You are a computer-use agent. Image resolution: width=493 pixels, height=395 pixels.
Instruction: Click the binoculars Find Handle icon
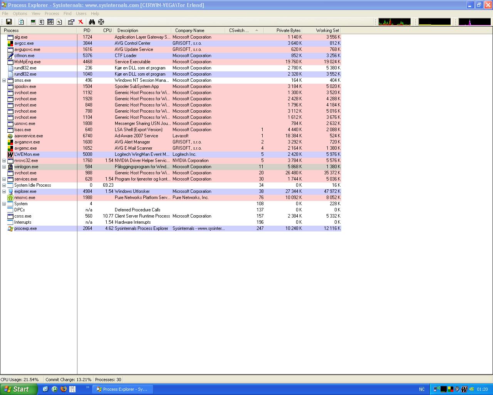click(92, 22)
